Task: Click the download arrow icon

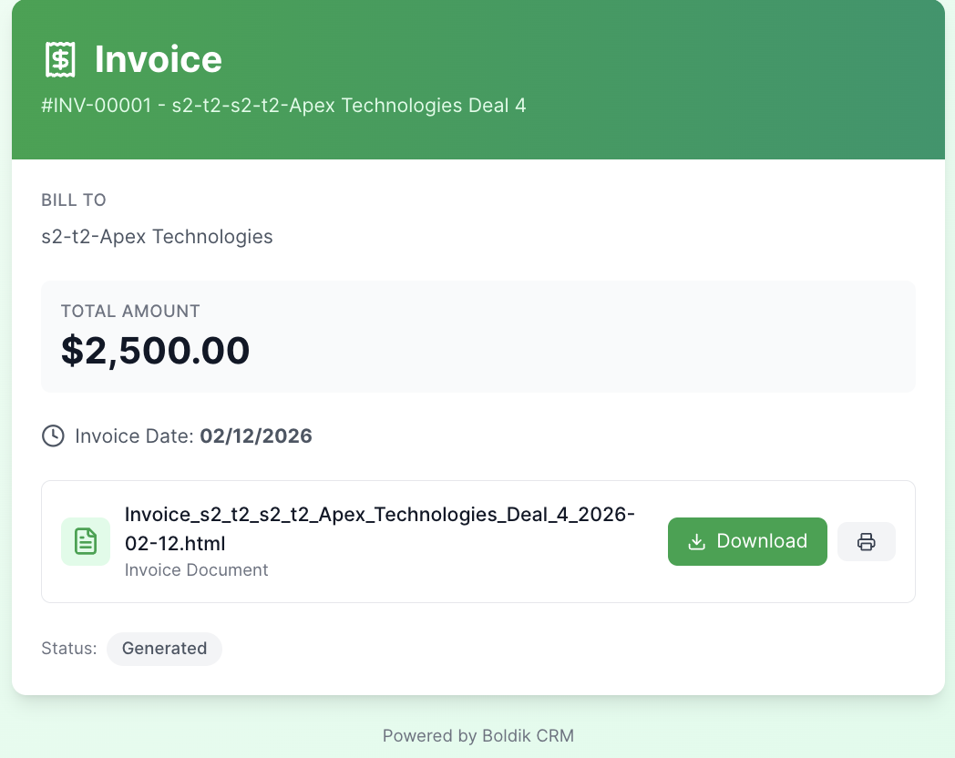Action: 696,541
